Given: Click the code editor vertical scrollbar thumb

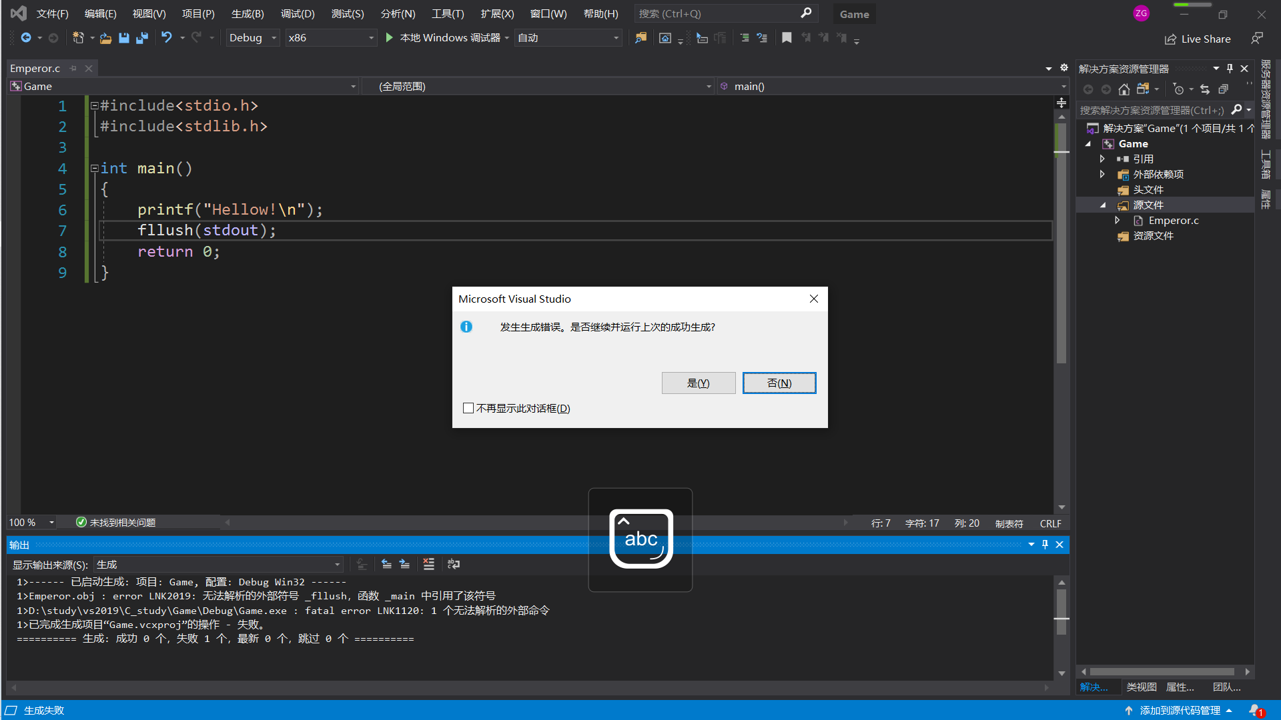Looking at the screenshot, I should point(1061,243).
